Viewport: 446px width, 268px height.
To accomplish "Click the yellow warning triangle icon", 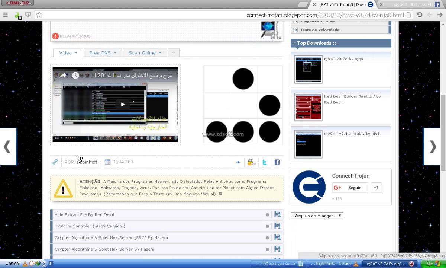I will pos(63,188).
